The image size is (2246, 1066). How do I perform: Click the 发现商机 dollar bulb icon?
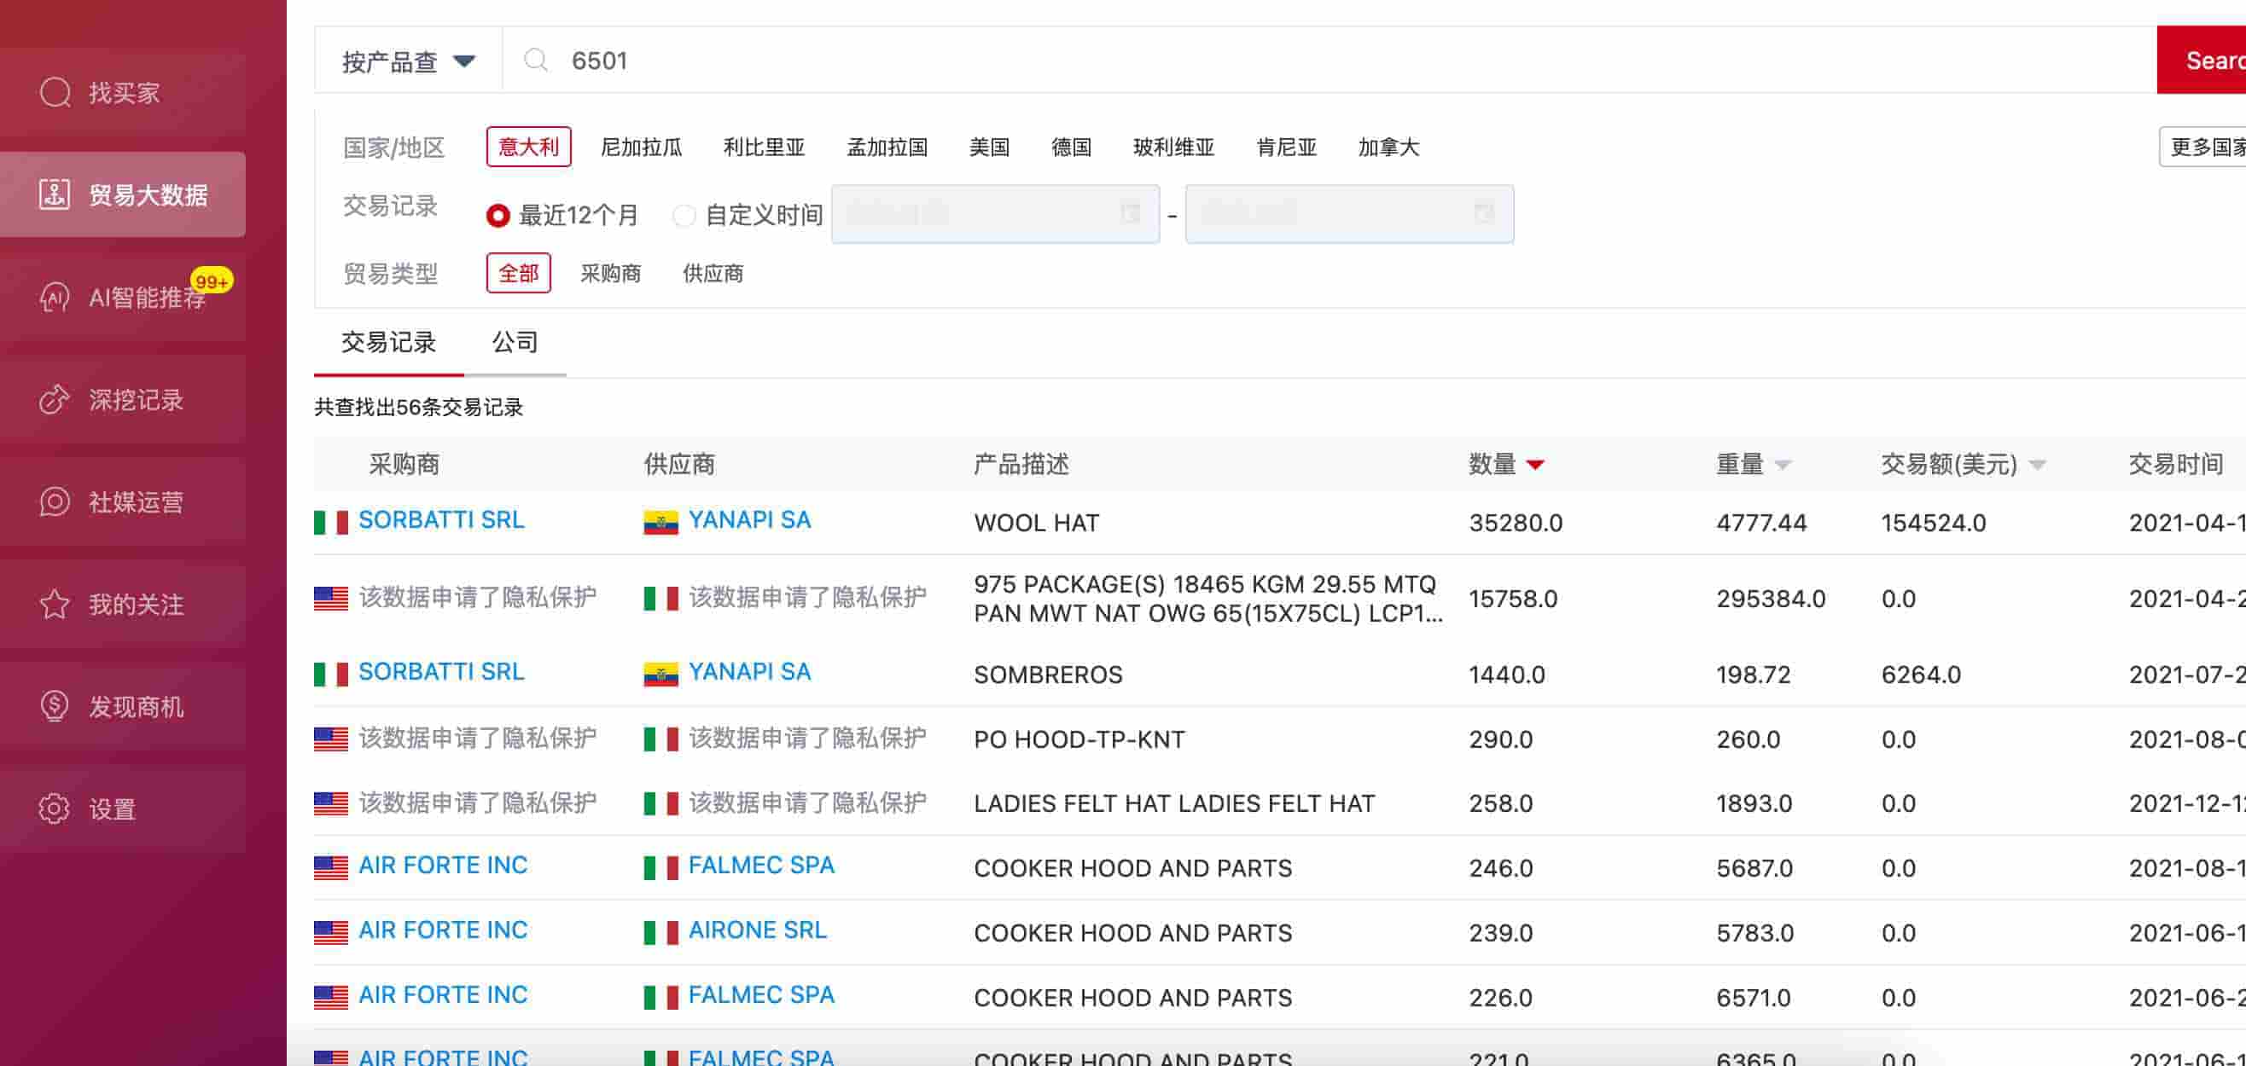tap(54, 706)
